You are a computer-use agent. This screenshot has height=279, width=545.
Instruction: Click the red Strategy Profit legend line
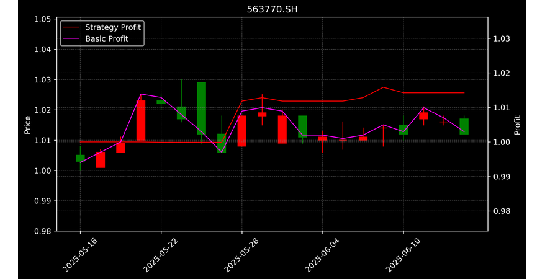pyautogui.click(x=71, y=27)
